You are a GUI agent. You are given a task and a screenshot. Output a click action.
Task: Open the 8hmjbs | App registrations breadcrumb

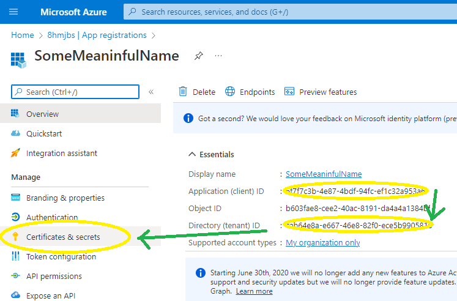coord(97,35)
